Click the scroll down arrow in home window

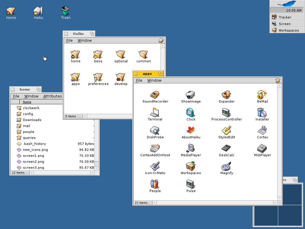click(x=97, y=168)
